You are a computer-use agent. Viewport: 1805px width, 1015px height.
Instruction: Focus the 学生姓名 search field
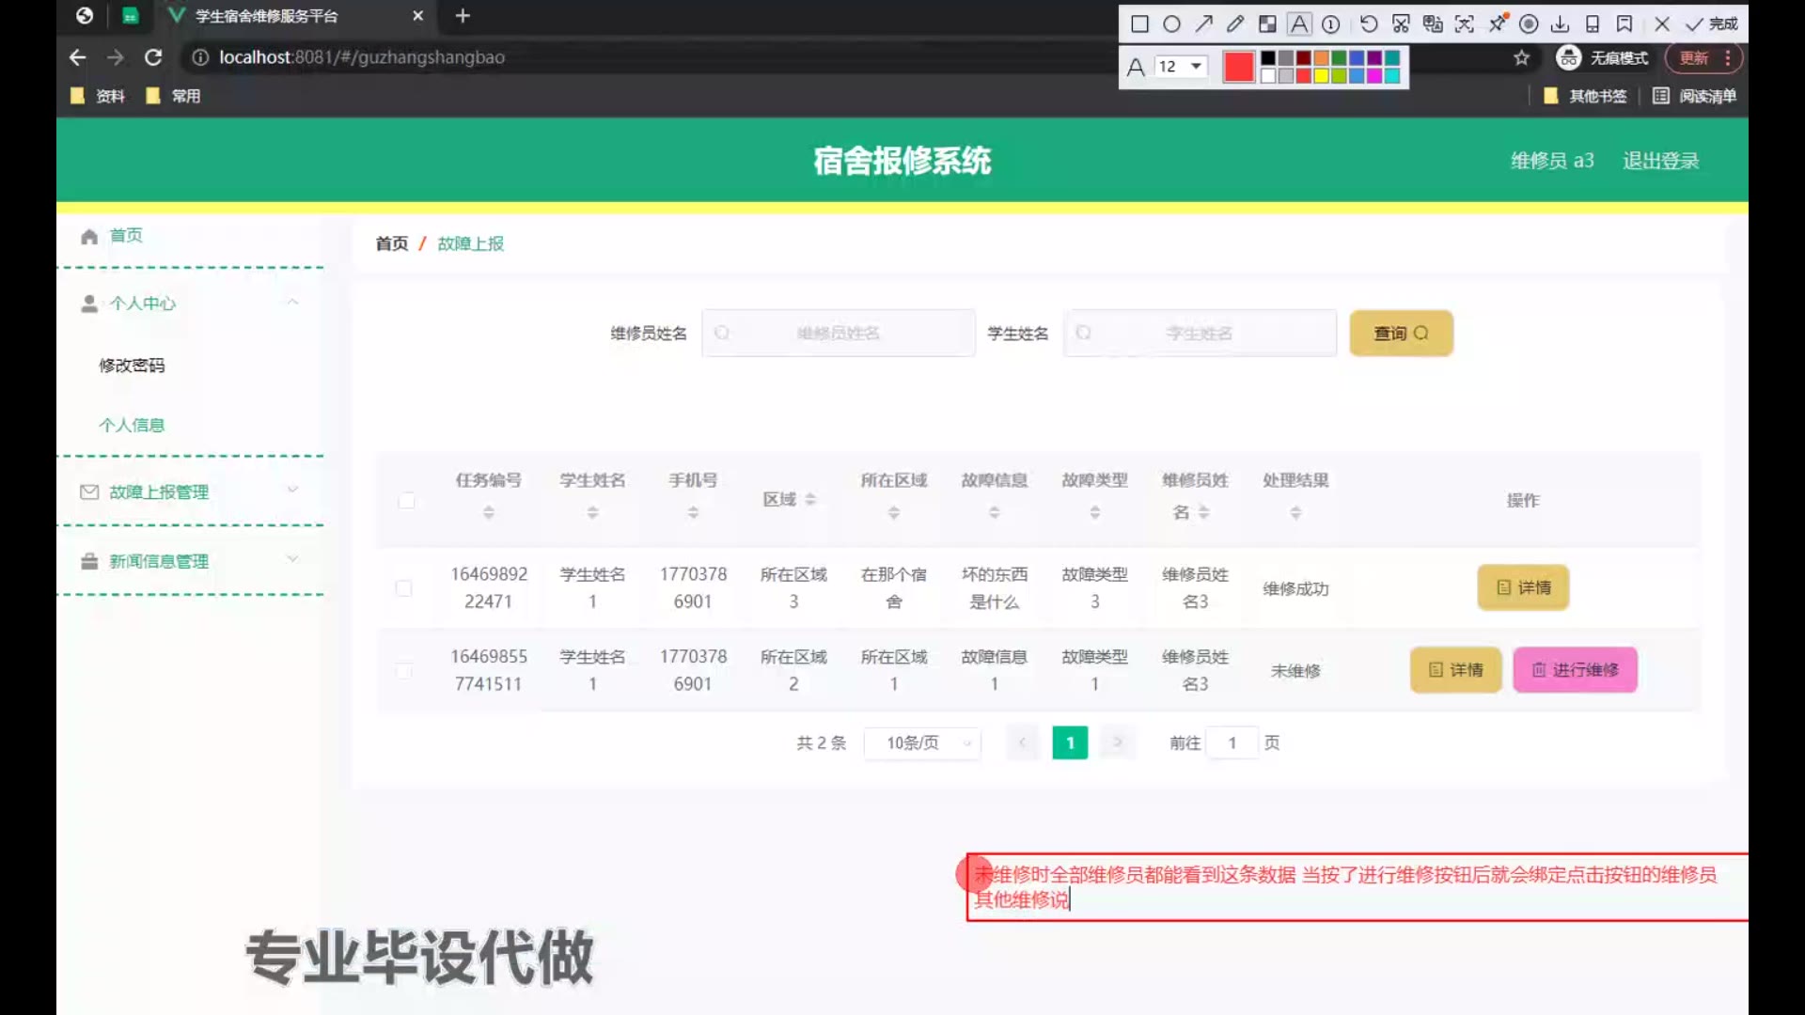tap(1200, 334)
